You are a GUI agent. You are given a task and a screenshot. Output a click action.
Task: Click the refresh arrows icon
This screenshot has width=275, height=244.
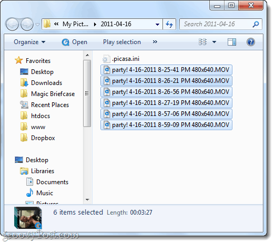pyautogui.click(x=169, y=24)
